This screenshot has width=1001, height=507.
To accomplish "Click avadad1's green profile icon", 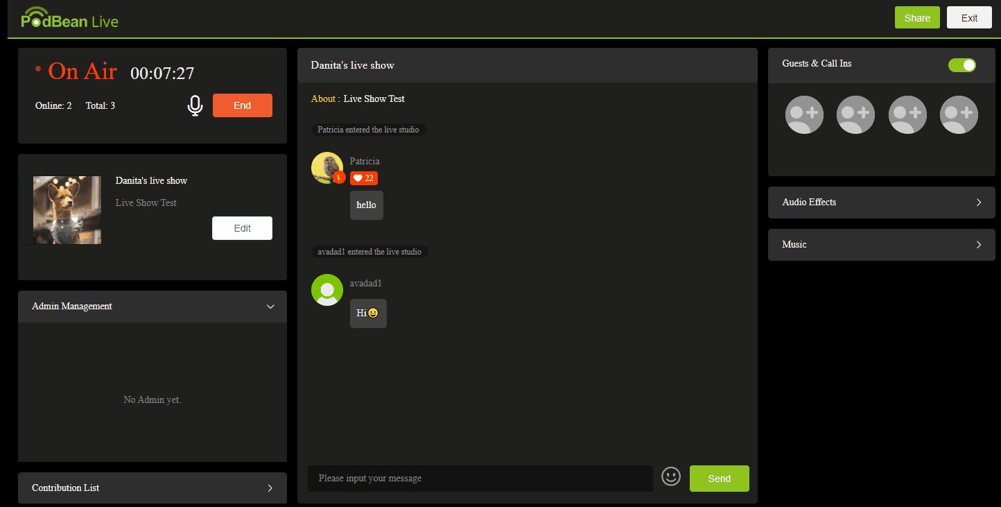I will click(x=327, y=289).
